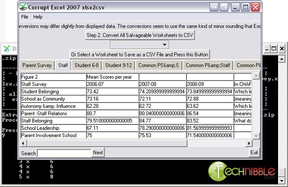The image size is (288, 187).
Task: Click the horizontal scrollbar left arrow
Action: pyautogui.click(x=23, y=143)
